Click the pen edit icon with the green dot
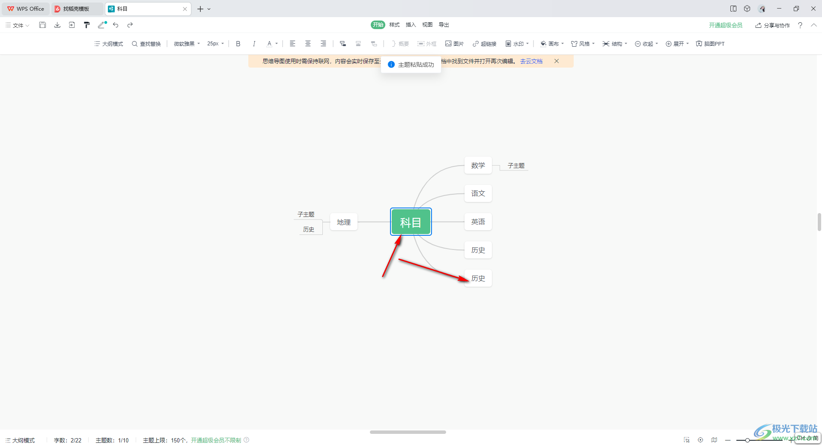The height and width of the screenshot is (445, 822). (102, 25)
